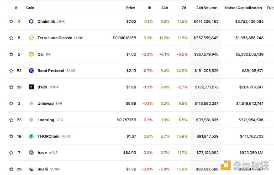Screen dimensions: 274x175
Task: Sort by the 24h Volume column header
Action: 207,8
